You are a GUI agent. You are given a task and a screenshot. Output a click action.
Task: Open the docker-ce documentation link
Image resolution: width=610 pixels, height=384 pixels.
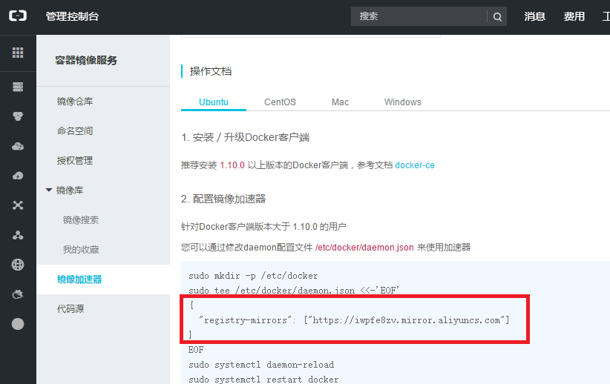415,165
